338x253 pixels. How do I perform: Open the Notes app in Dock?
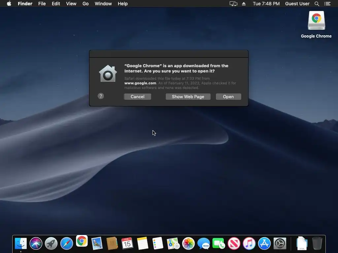coord(143,243)
